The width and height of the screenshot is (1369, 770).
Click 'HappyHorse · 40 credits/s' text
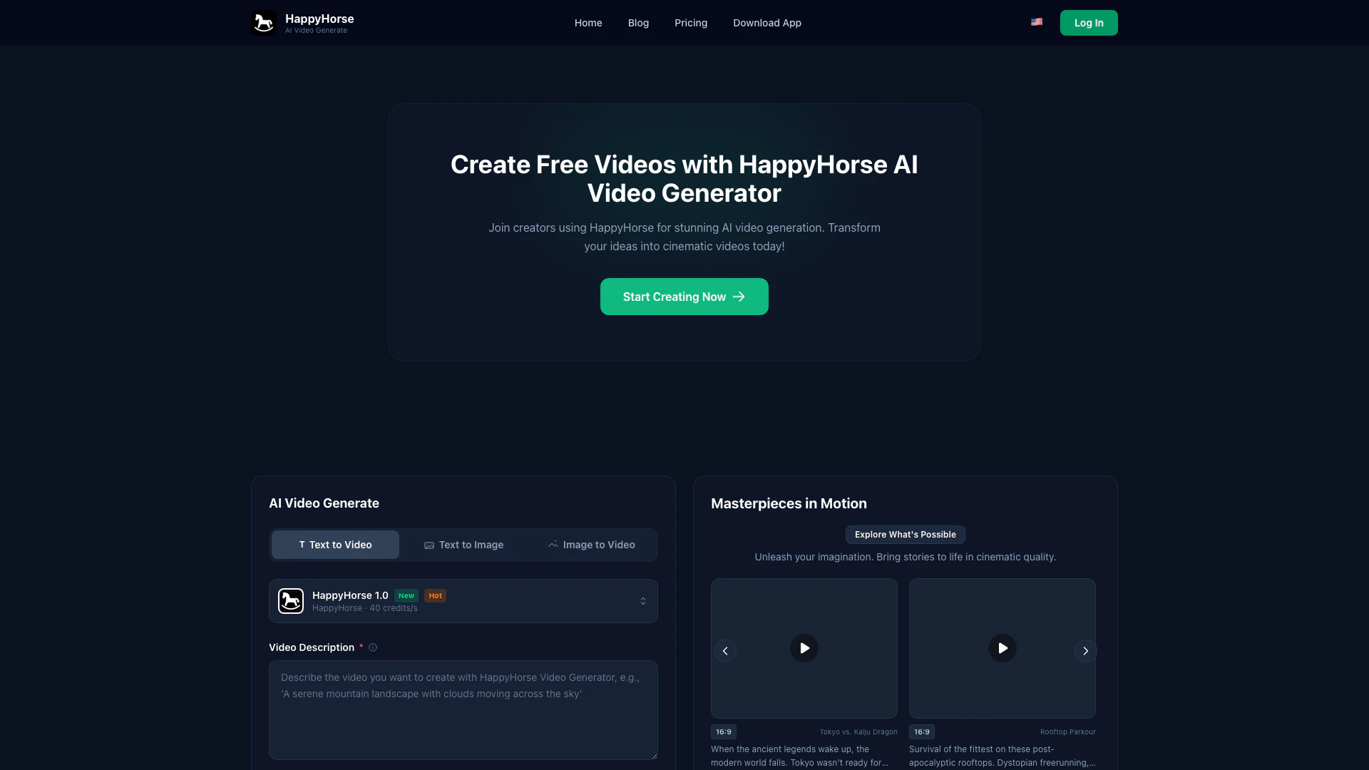click(x=365, y=608)
